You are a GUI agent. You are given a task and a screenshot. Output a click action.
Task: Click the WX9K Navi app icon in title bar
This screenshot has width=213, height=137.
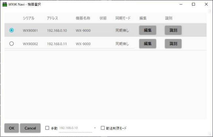pyautogui.click(x=5, y=5)
